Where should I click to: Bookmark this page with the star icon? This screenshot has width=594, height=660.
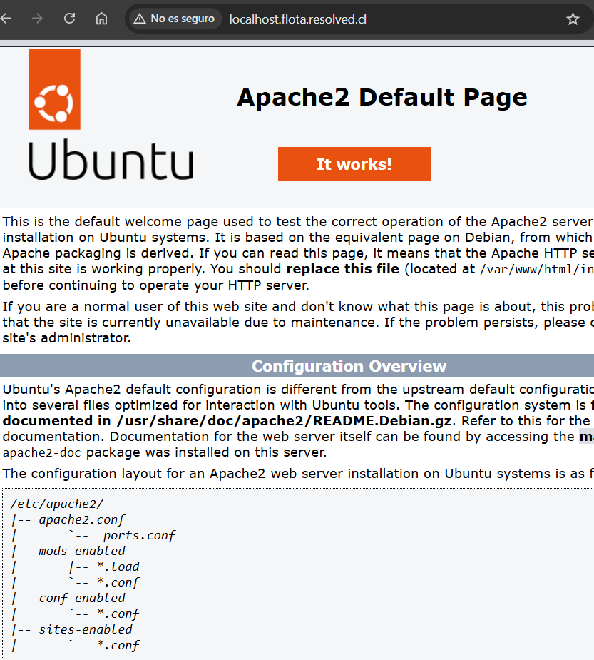click(573, 19)
